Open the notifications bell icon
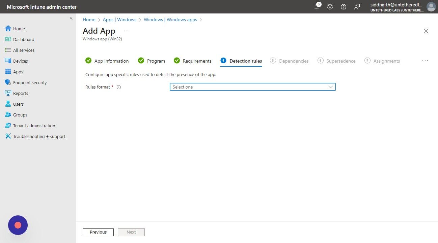The image size is (438, 243). [317, 6]
